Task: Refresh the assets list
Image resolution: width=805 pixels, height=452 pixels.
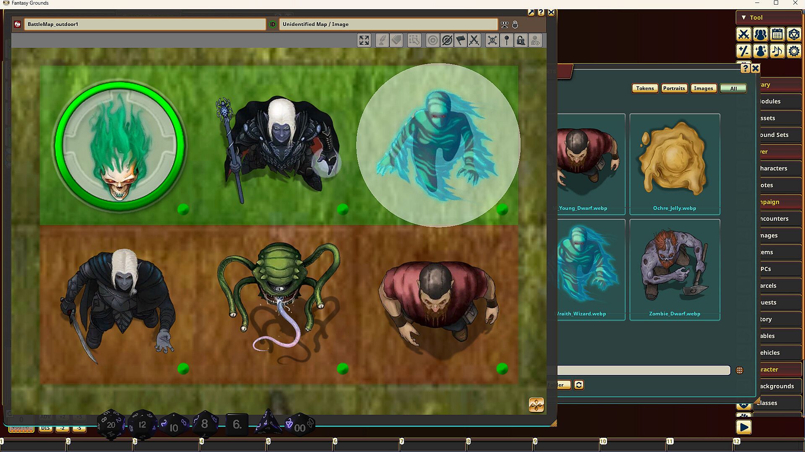Action: coord(579,385)
